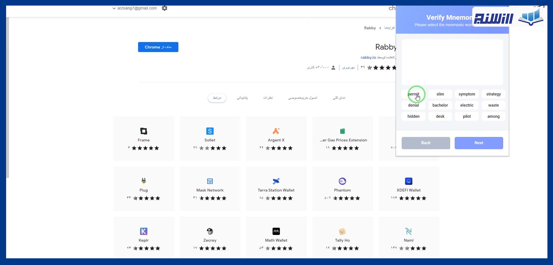
Task: Click the افزایه‌ها breadcrumb link
Action: (x=390, y=28)
